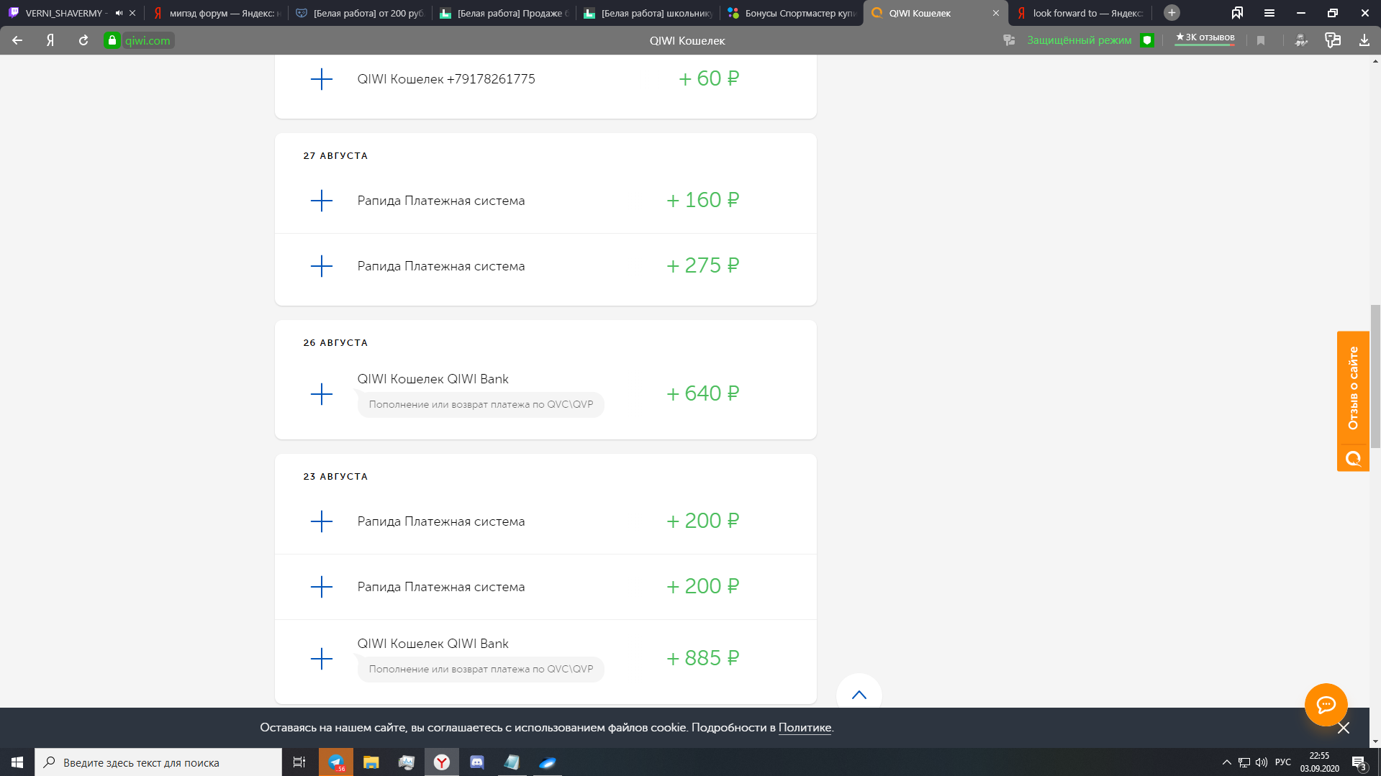Open the system monitor app in the taskbar
The image size is (1381, 776).
click(x=407, y=762)
